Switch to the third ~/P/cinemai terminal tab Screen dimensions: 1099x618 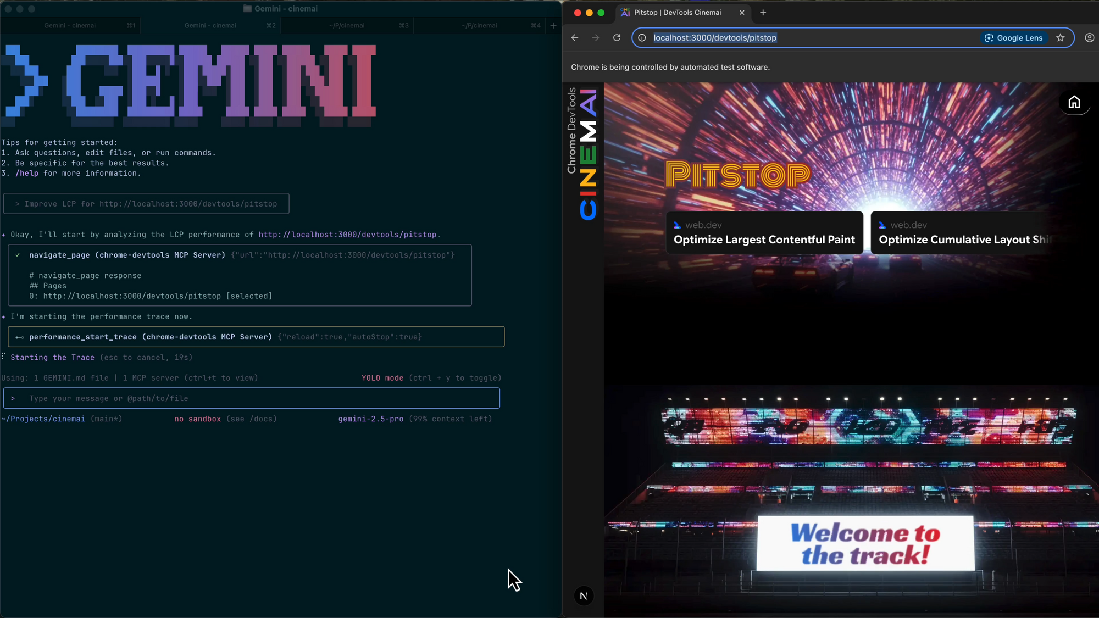pos(347,25)
